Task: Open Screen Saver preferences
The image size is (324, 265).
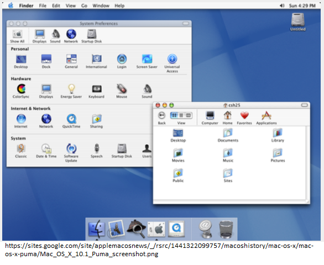Action: coord(147,61)
